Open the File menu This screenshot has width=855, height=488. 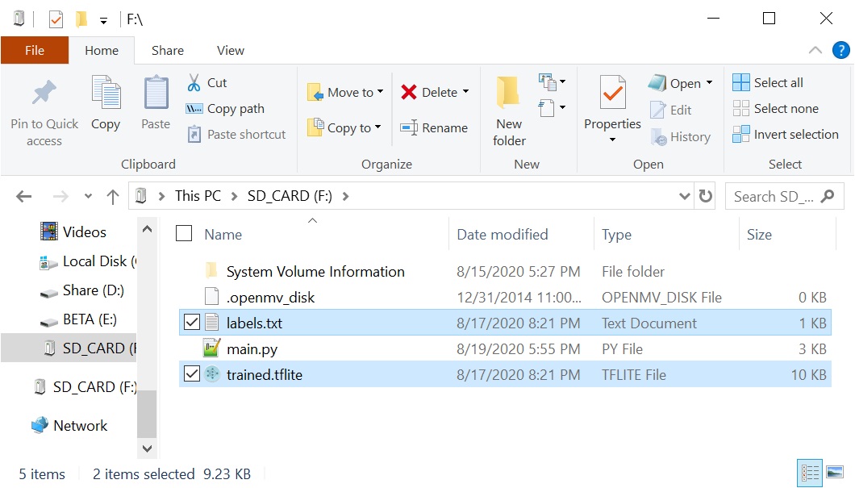coord(35,50)
